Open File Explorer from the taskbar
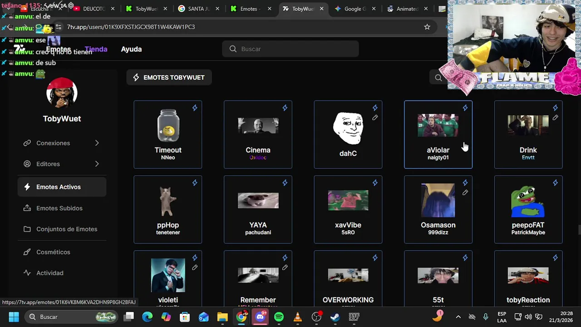Screen dimensions: 581x327 (x=222, y=317)
